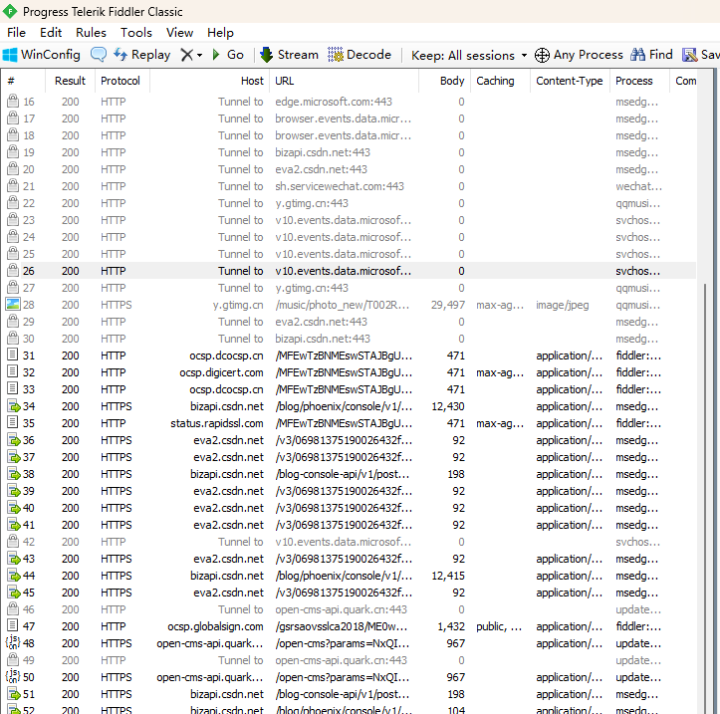Click the document icon of session 35
Image resolution: width=720 pixels, height=714 pixels.
click(13, 422)
